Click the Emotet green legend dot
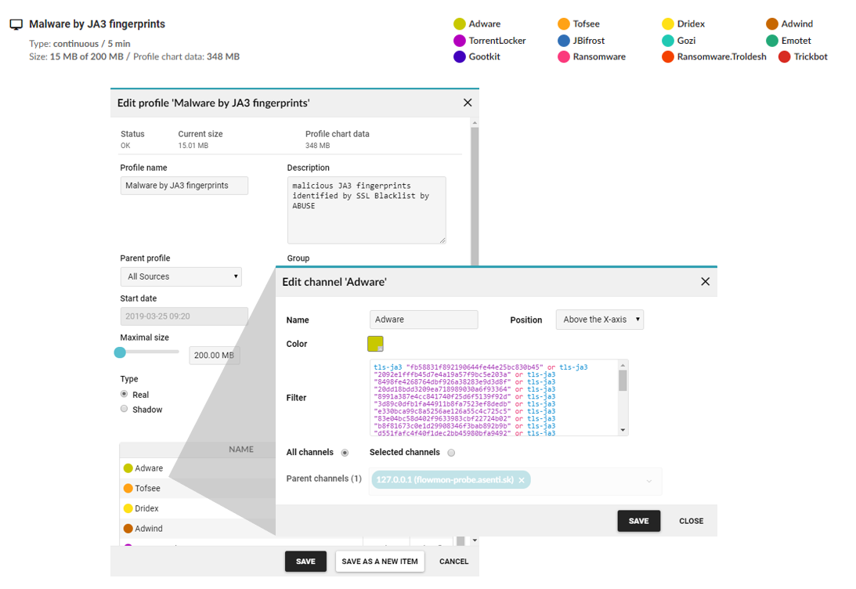Image resolution: width=856 pixels, height=589 pixels. click(x=772, y=41)
